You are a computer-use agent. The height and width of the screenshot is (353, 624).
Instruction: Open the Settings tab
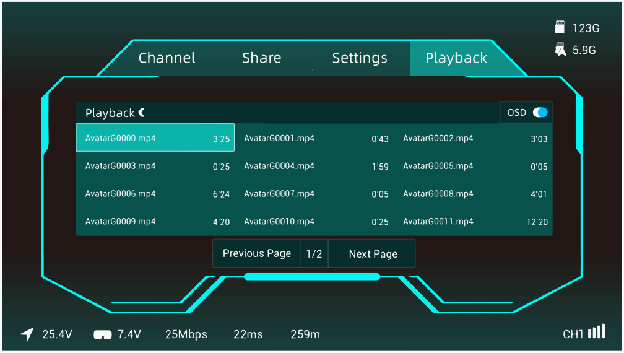[x=359, y=58]
